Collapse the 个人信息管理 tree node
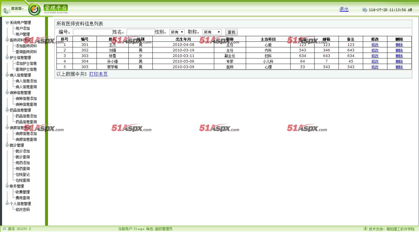Viewport: 419px width, 232px height. 7,204
